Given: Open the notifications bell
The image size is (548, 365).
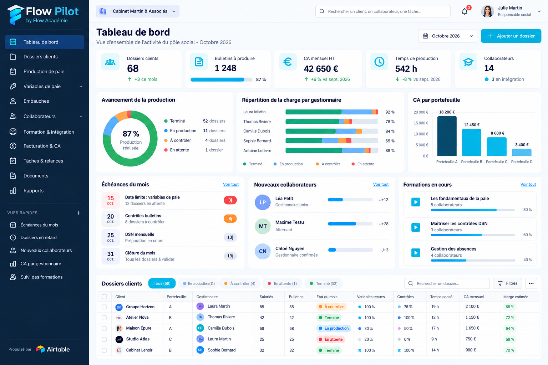Looking at the screenshot, I should [465, 11].
